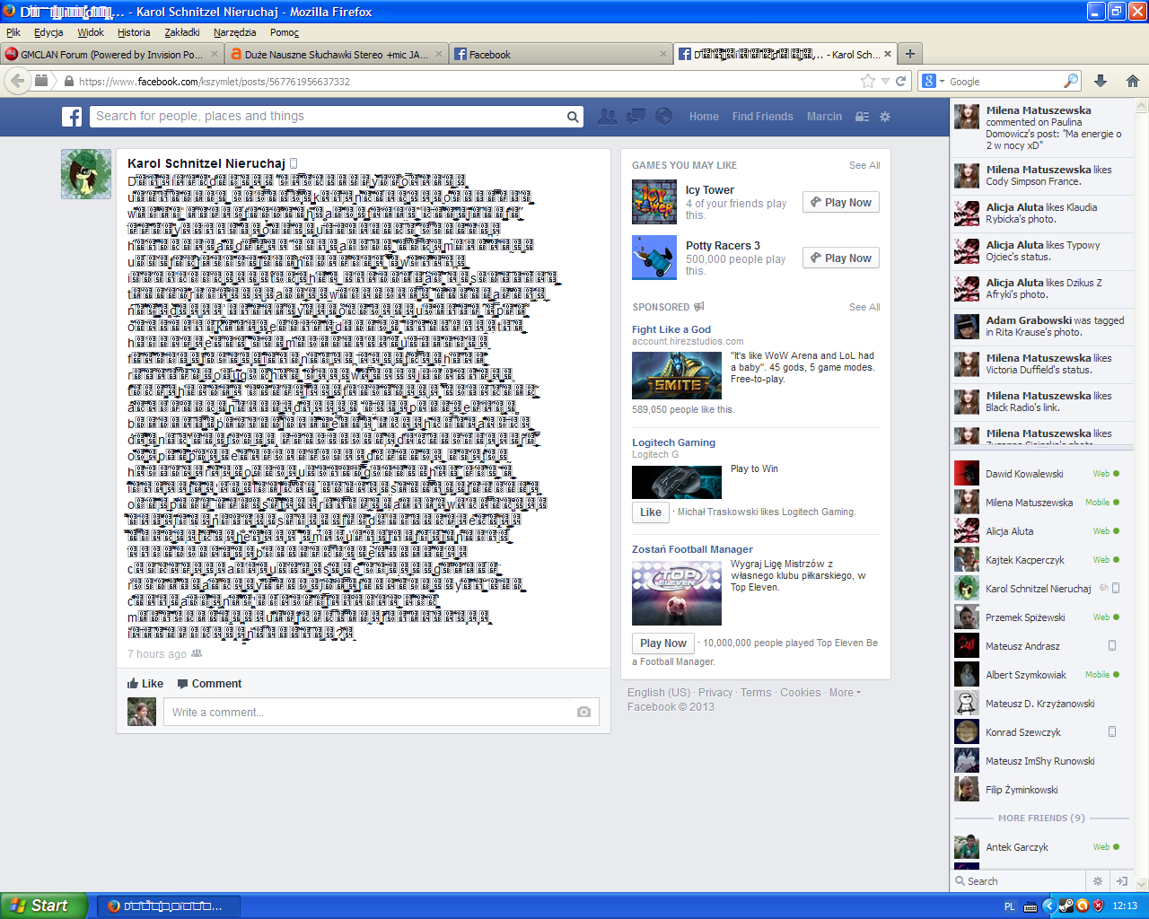Open chat with Dawid Kowalewski

(1024, 474)
